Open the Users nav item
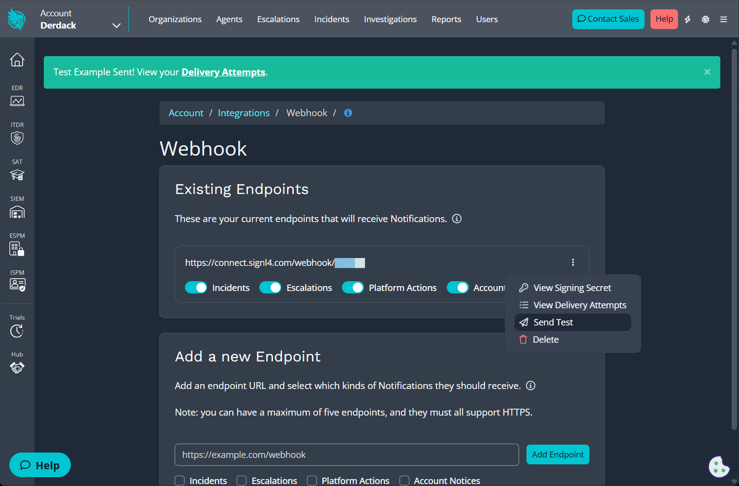 487,19
